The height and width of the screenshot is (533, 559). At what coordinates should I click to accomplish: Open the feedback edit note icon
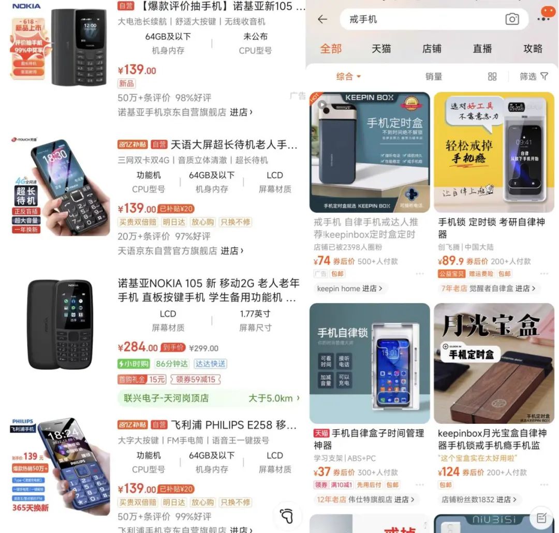pyautogui.click(x=541, y=517)
